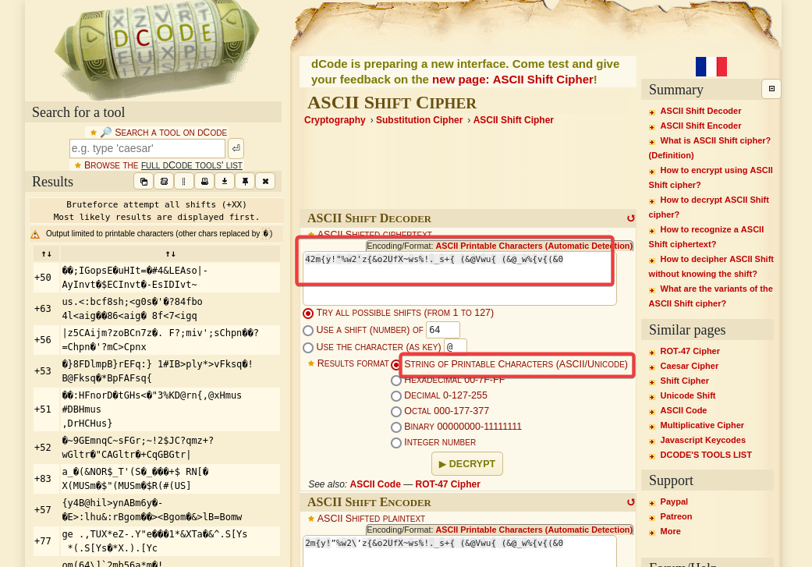
Task: Choose Decimal 0-127-255 results format
Action: [x=396, y=396]
